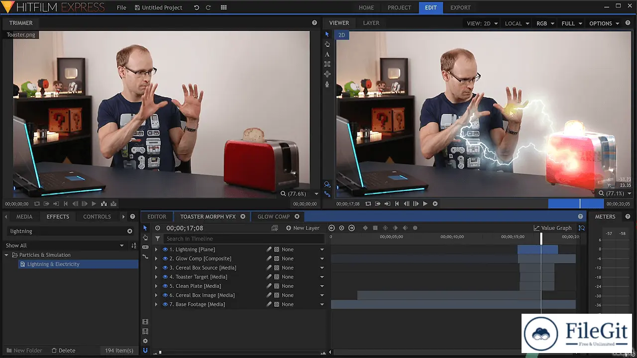
Task: Switch to the LAYER viewer tab
Action: (371, 23)
